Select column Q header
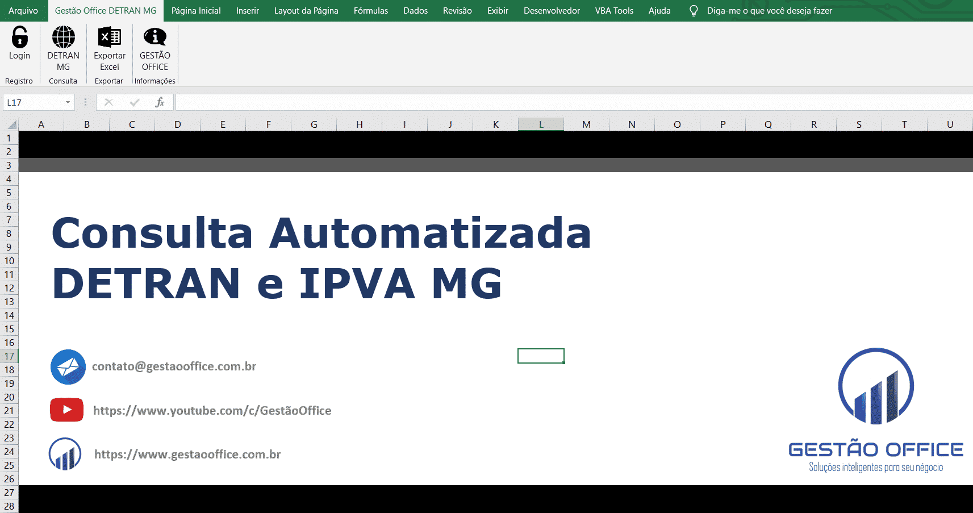The image size is (973, 513). pos(768,124)
